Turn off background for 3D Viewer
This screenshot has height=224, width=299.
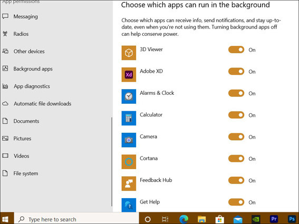tap(236, 50)
